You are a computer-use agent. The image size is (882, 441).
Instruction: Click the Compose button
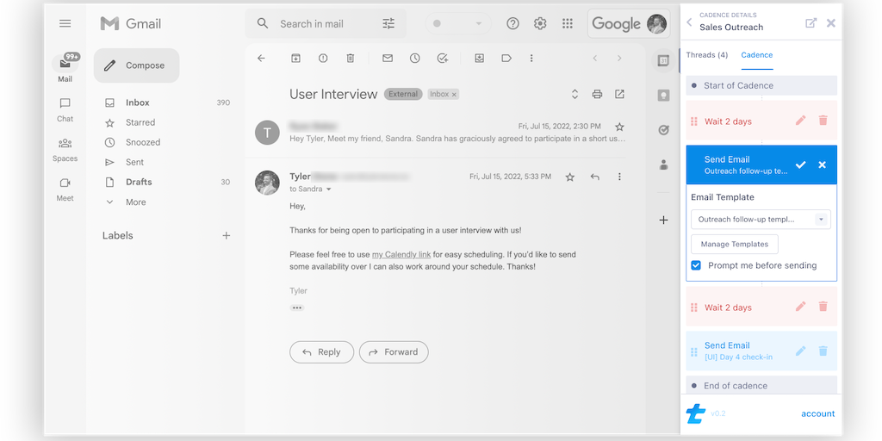[137, 65]
